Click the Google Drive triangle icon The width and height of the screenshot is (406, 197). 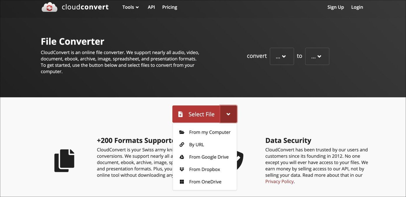click(182, 157)
